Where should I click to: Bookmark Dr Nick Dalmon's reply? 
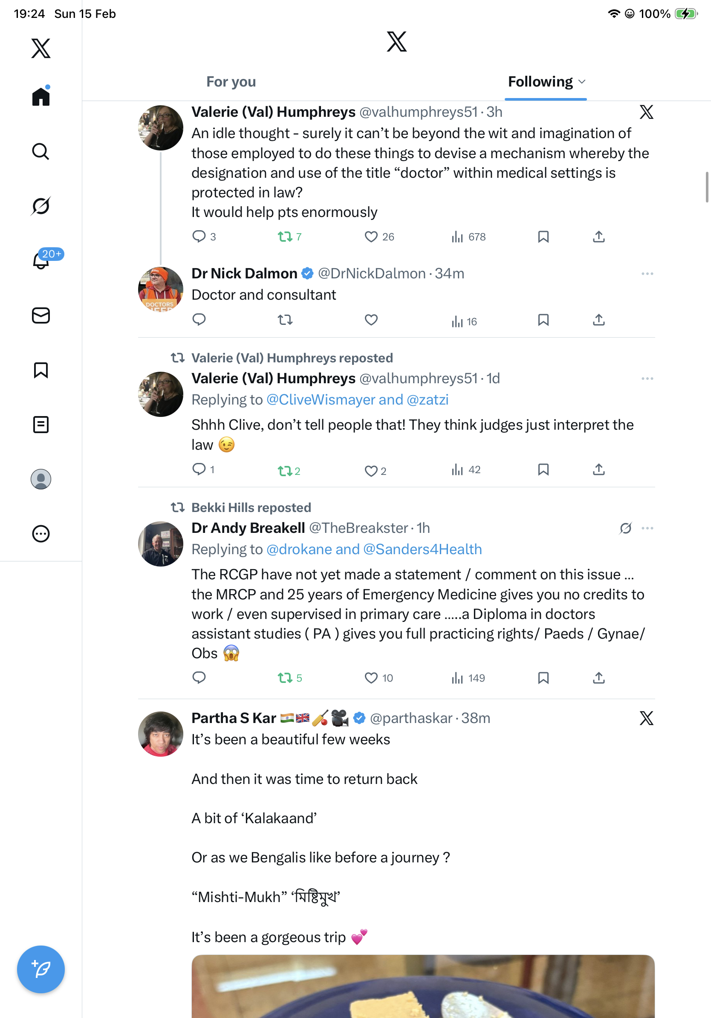[x=543, y=320]
